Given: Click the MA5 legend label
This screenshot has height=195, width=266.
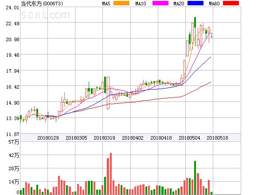Looking at the screenshot, I should [106, 4].
